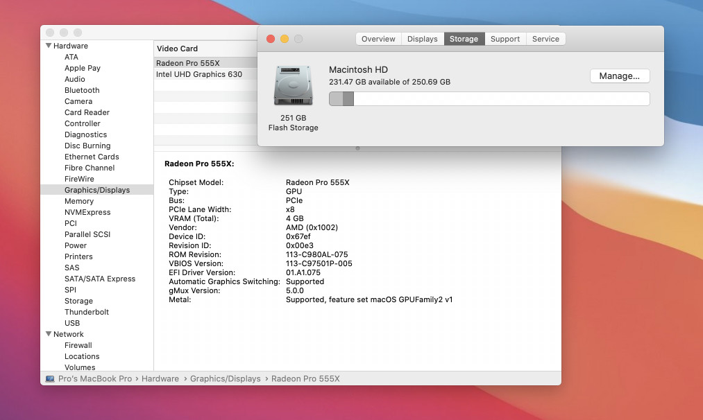Select Radeon Pro 555X in Video Card list
This screenshot has width=703, height=420.
206,63
